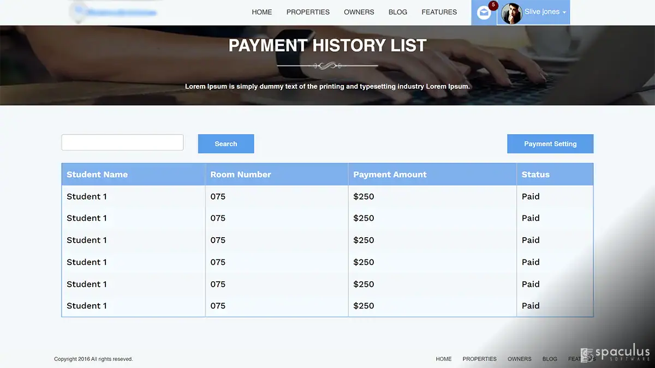Viewport: 655px width, 368px height.
Task: Visit the footer OWNERS link
Action: [520, 359]
